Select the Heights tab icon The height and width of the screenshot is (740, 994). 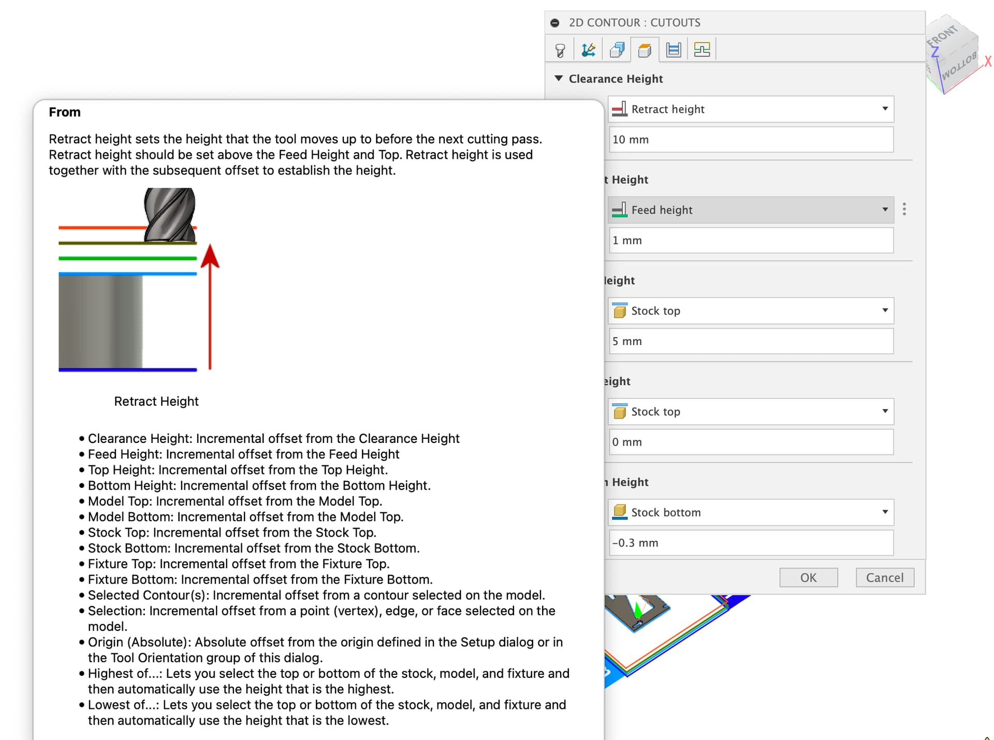click(645, 50)
